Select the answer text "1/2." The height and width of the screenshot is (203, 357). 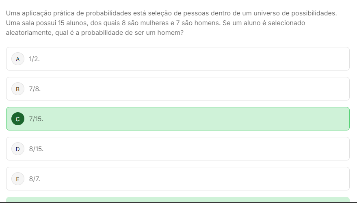pos(35,59)
